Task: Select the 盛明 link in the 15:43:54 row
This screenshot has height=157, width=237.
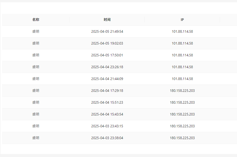Action: pyautogui.click(x=36, y=114)
